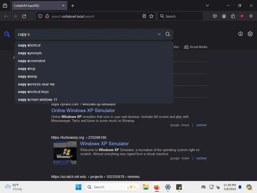Open cached copy of Online Windows XP Simulator
This screenshot has height=193, width=257.
[x=201, y=125]
